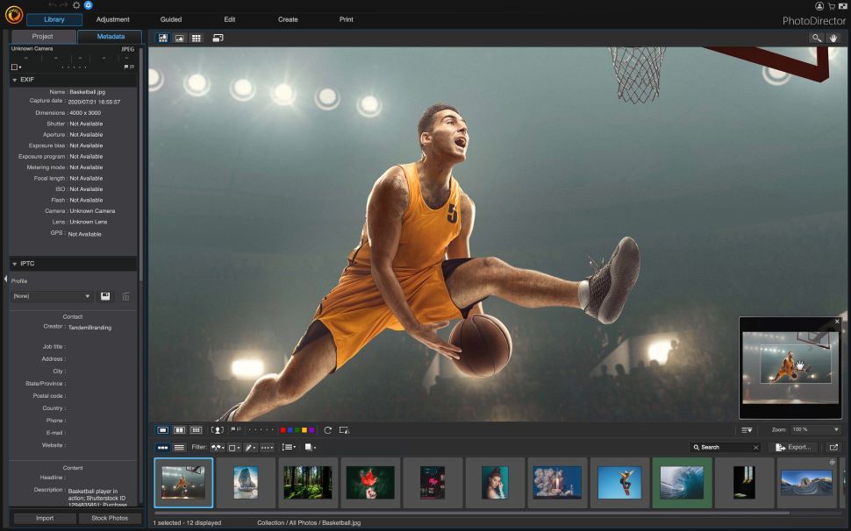Open the Adjustment module
This screenshot has height=531, width=851.
coord(113,18)
